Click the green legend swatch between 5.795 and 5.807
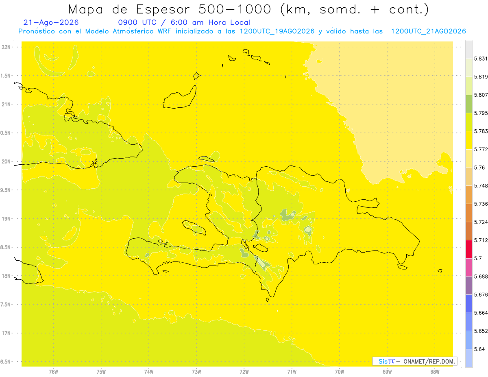Image resolution: width=488 pixels, height=377 pixels. (x=469, y=104)
